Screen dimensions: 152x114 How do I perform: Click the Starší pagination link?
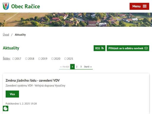88,67
